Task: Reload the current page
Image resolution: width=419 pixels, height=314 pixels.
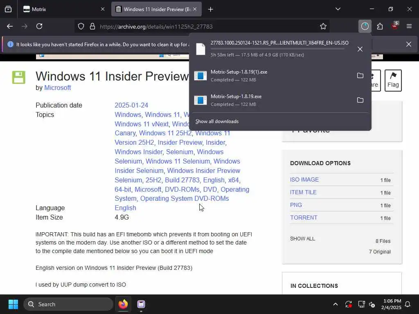Action: (x=39, y=27)
